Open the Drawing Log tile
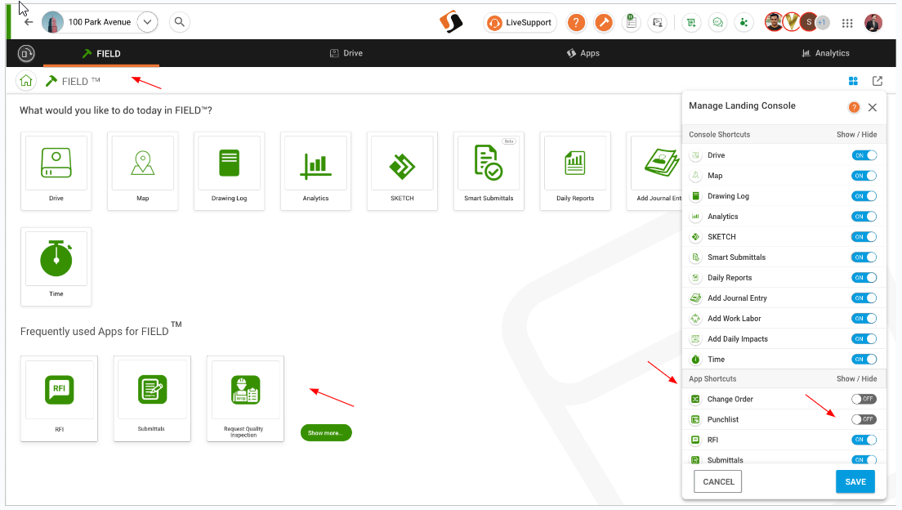Viewport: 902px width, 510px height. click(229, 171)
